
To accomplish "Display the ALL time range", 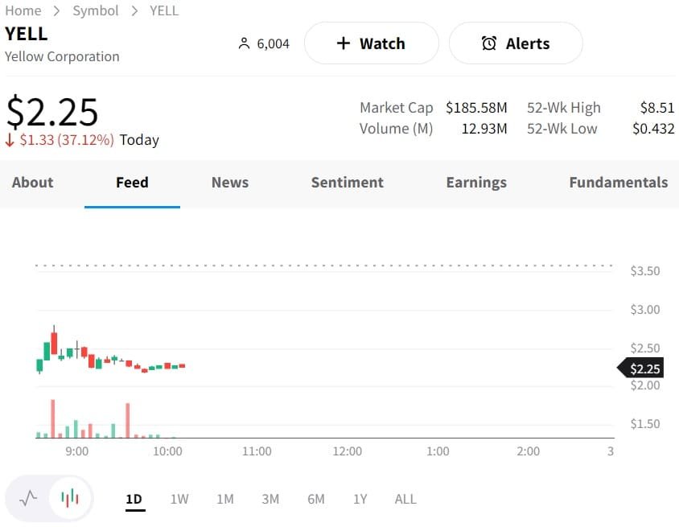I will tap(405, 499).
